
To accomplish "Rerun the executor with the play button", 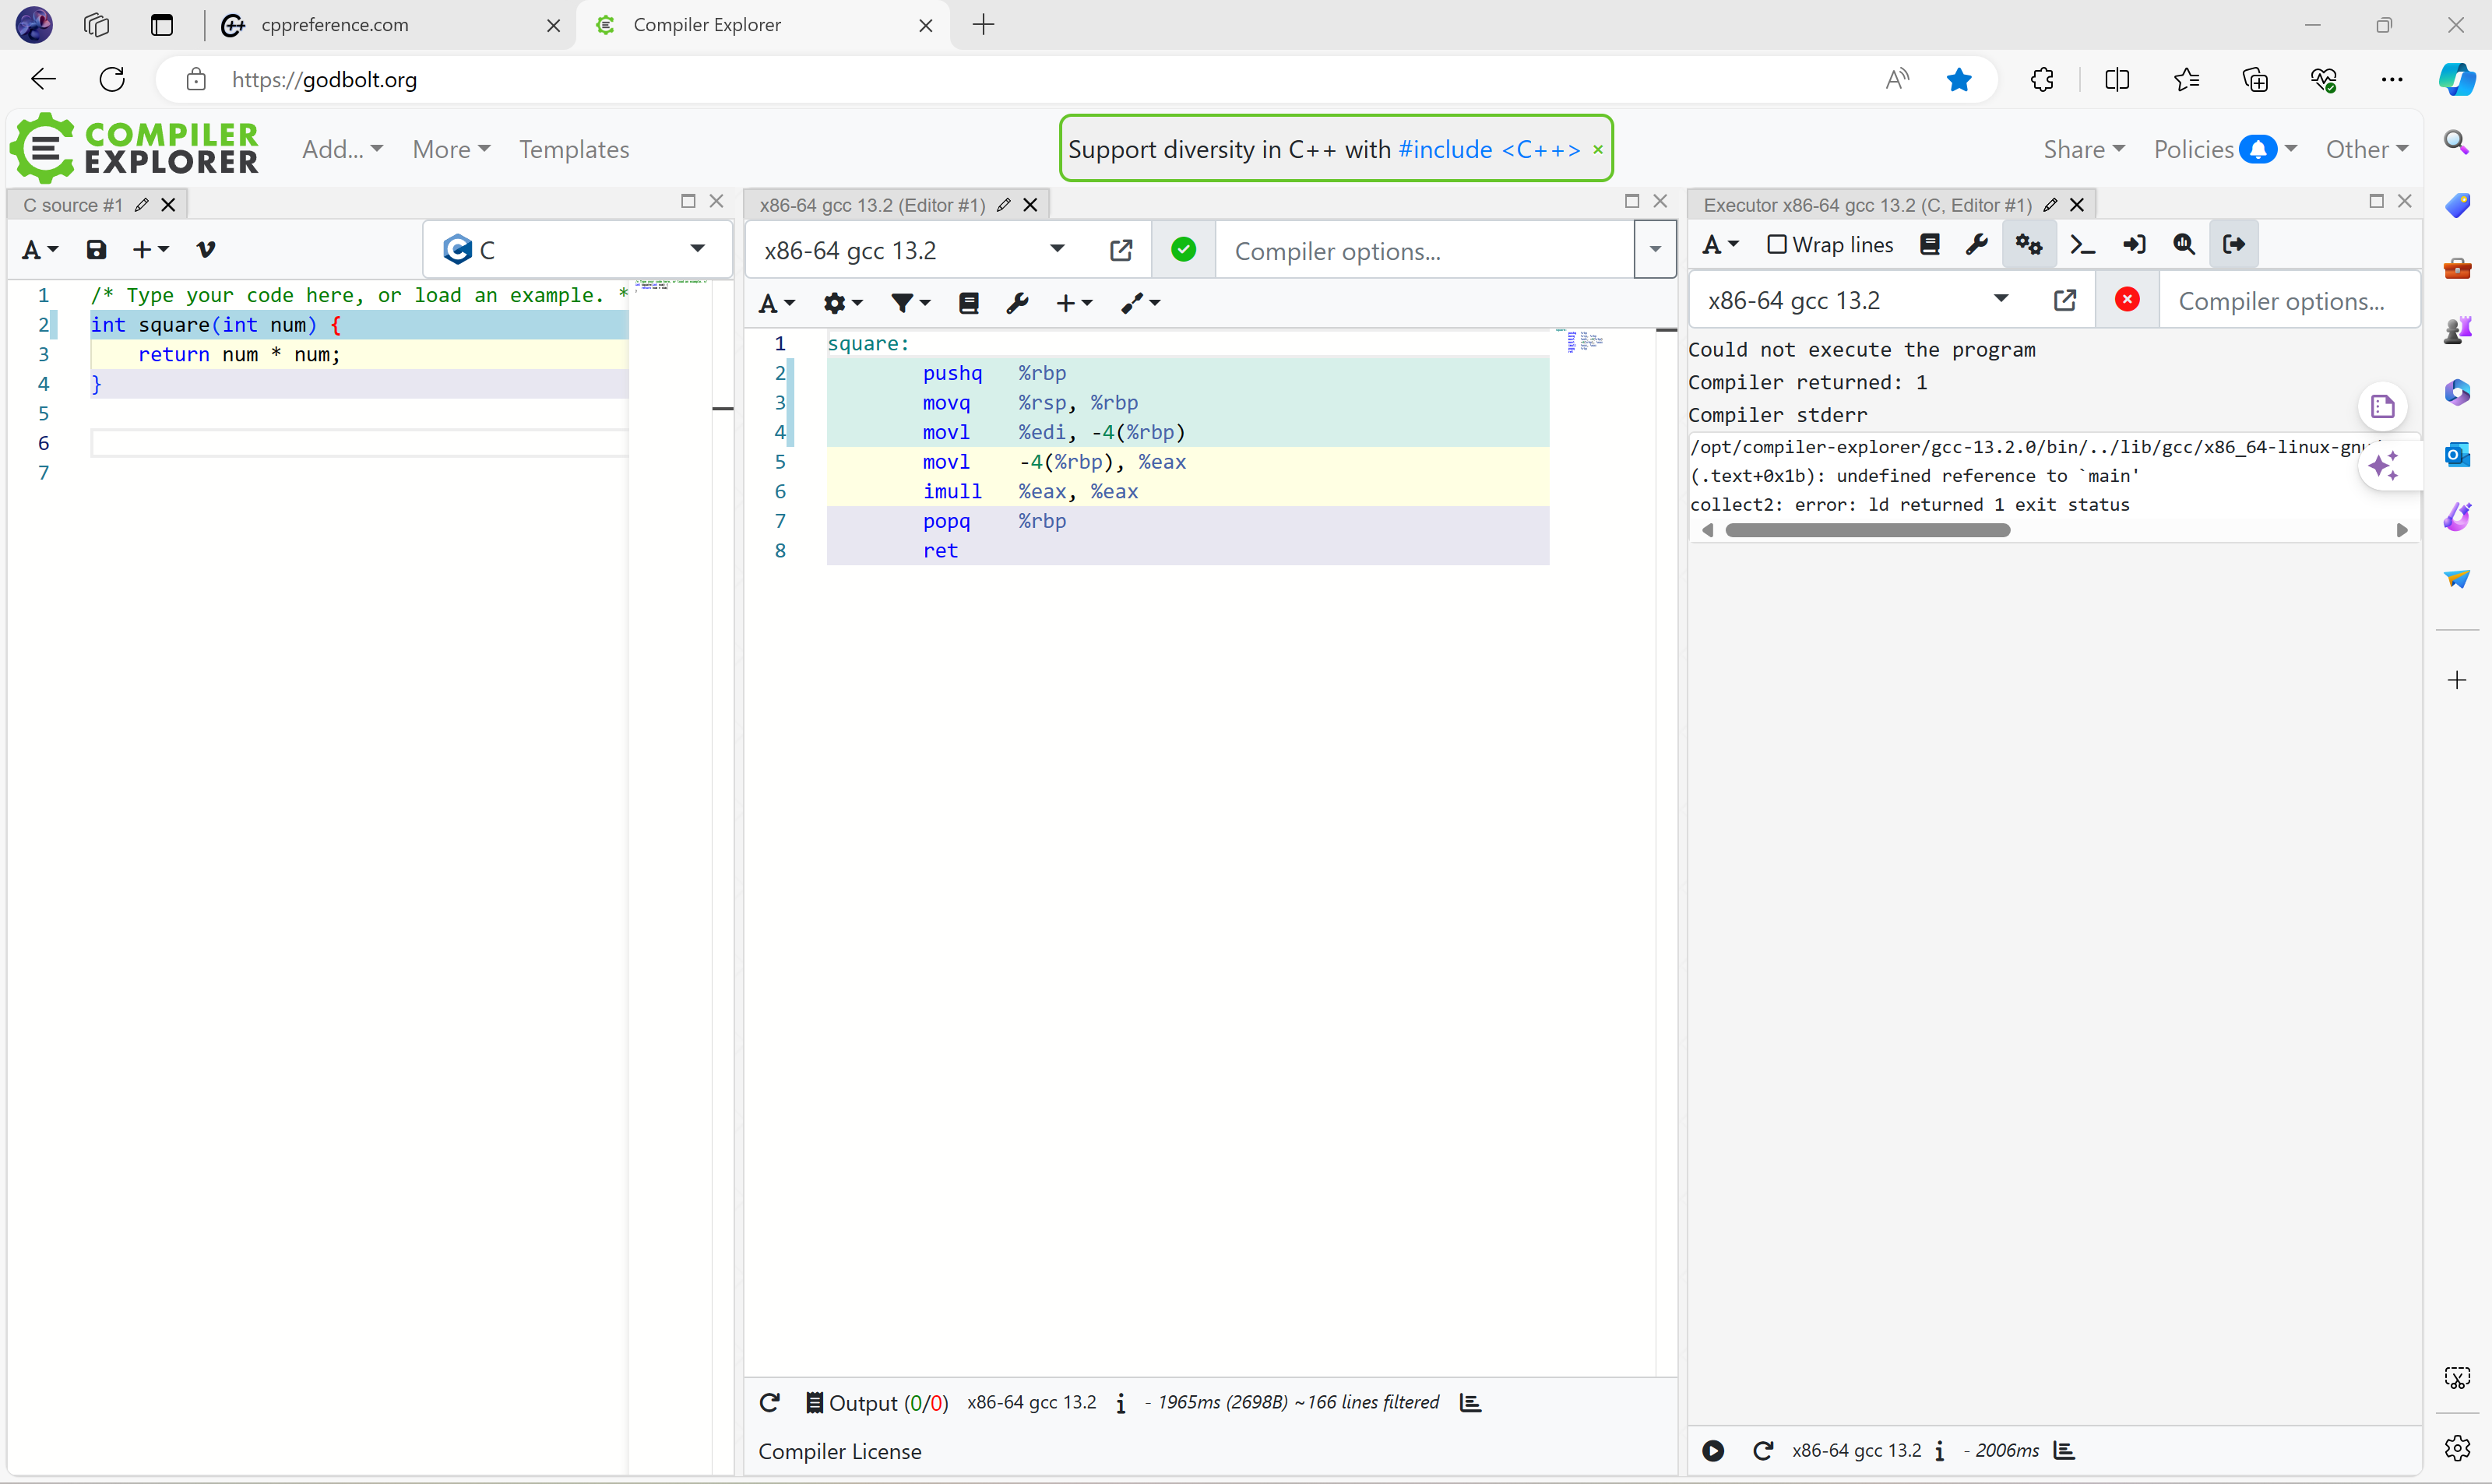I will click(1714, 1451).
